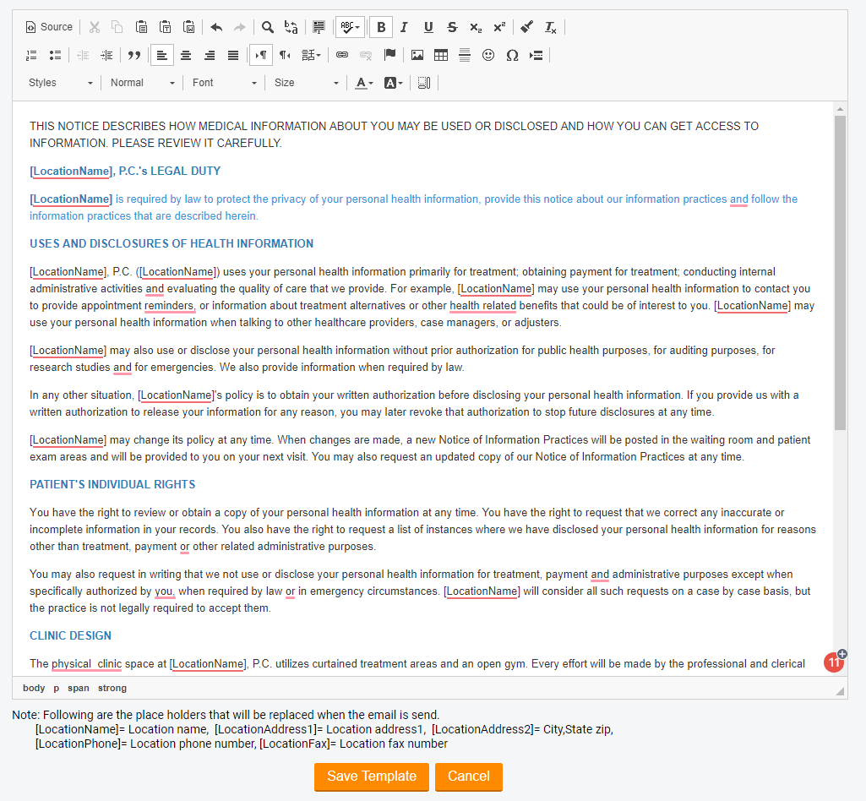Expand the Size dropdown
The width and height of the screenshot is (866, 801).
[306, 83]
